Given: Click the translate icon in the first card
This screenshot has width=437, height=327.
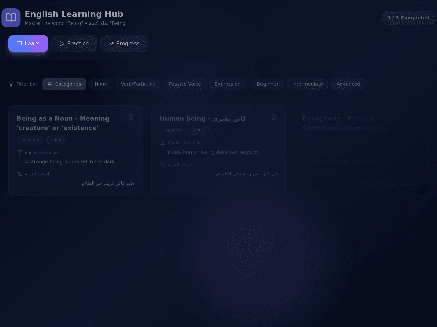Looking at the screenshot, I should [x=19, y=174].
